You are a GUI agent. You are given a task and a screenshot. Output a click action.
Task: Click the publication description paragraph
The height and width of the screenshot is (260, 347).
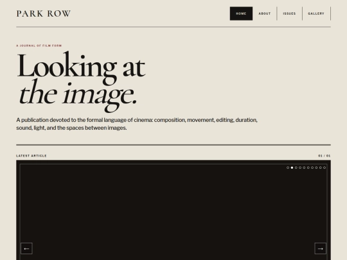point(137,124)
